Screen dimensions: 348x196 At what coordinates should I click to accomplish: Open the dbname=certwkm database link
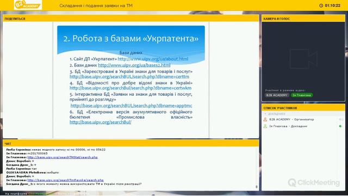tap(130, 88)
